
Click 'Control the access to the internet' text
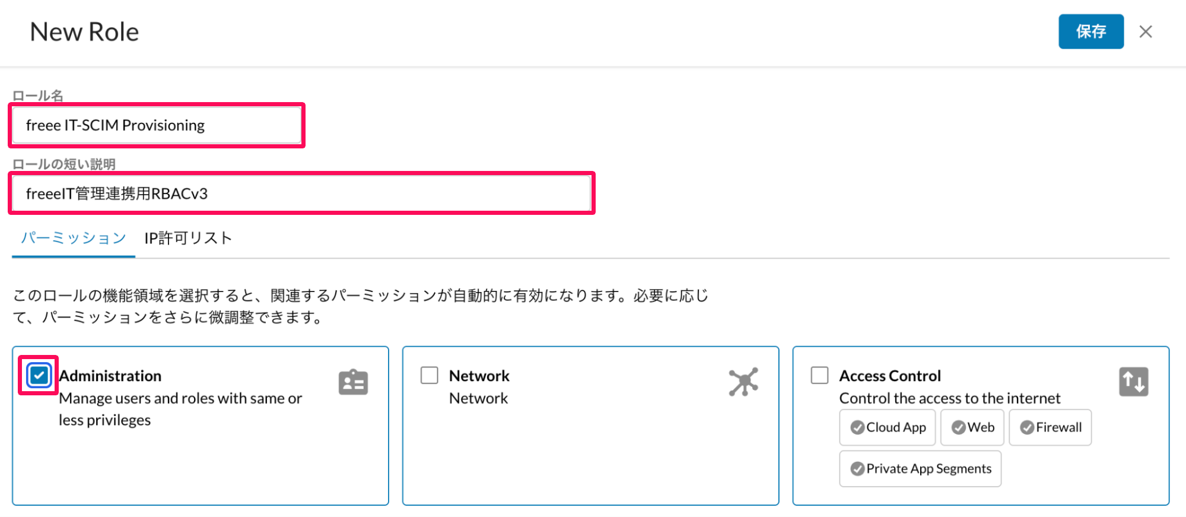click(x=950, y=398)
